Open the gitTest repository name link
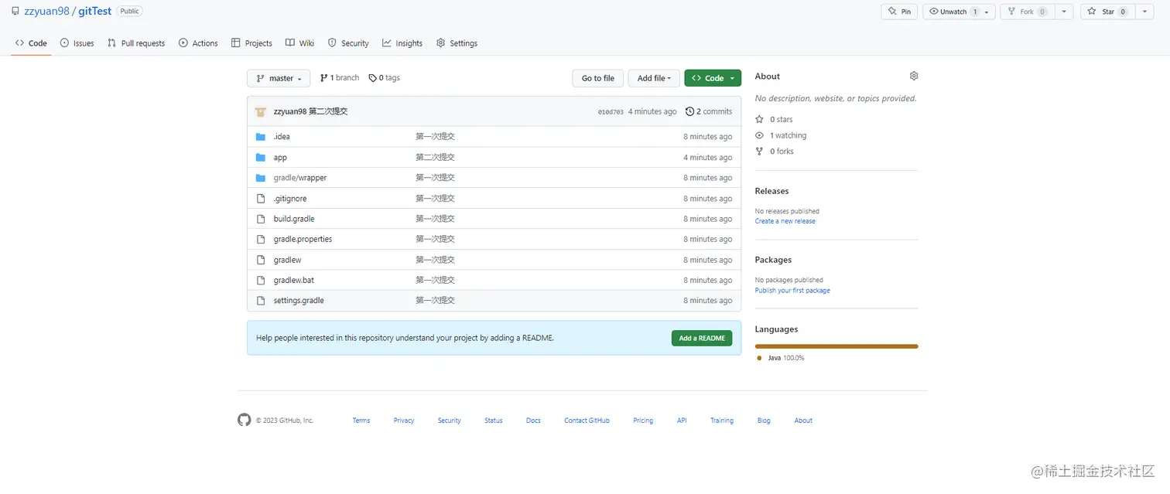Image resolution: width=1170 pixels, height=494 pixels. tap(95, 12)
